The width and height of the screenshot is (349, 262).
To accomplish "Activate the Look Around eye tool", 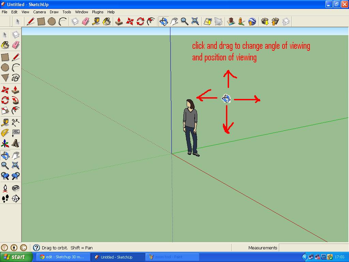I will 16,187.
